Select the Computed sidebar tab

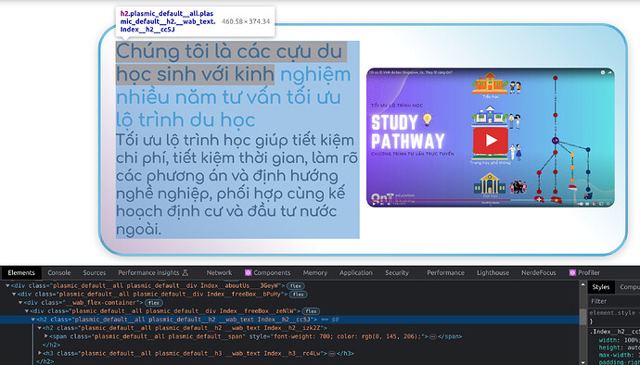pos(629,287)
